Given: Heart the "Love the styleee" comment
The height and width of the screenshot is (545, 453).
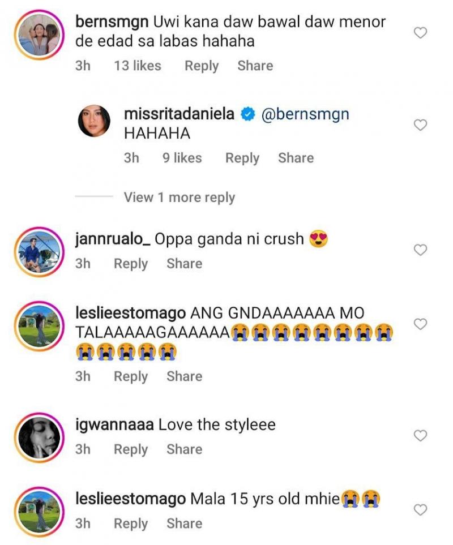Looking at the screenshot, I should [x=420, y=435].
